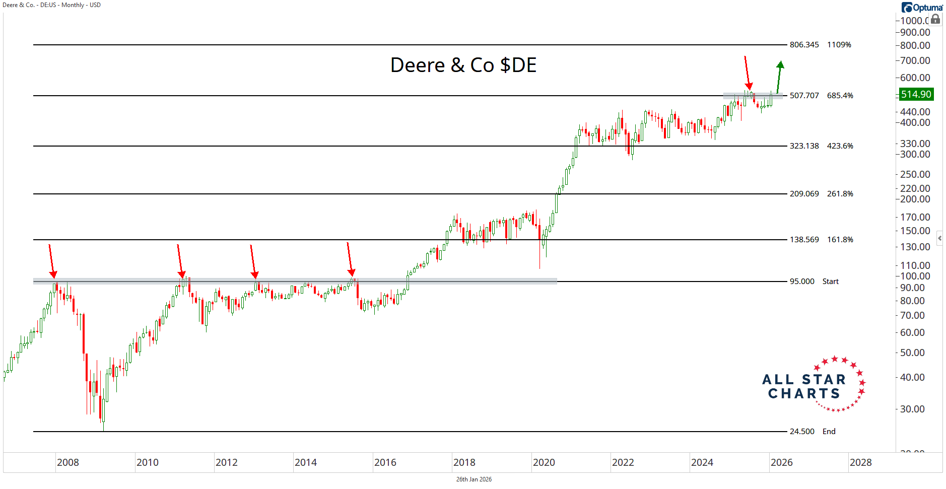Click the Optuma logo
This screenshot has width=946, height=489.
coord(922,8)
